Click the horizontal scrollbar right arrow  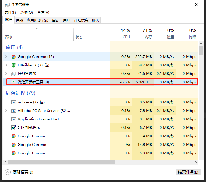pos(196,162)
